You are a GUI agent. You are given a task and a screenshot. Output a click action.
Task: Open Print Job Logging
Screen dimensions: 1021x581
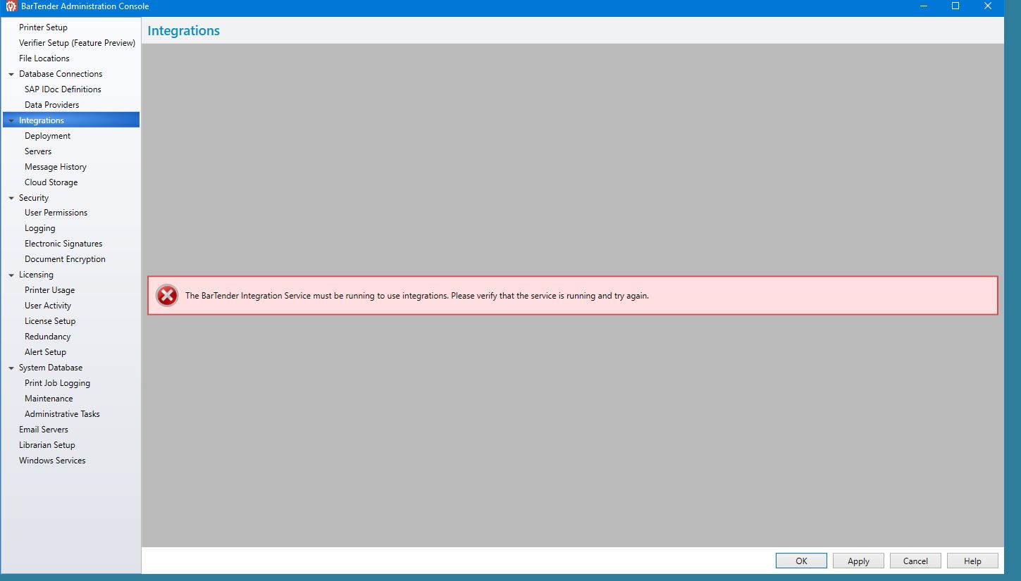tap(57, 383)
